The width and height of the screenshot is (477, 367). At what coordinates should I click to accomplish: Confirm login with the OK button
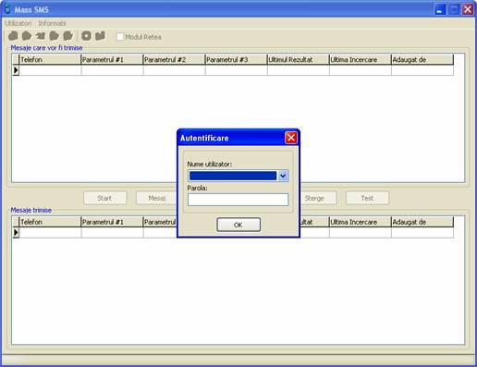click(238, 225)
